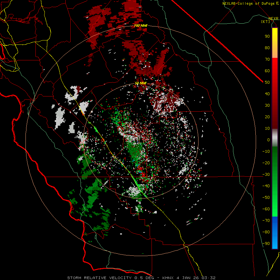Click the -80 value on the velocity scale
Screen dimensions: 280x280
pos(266,232)
